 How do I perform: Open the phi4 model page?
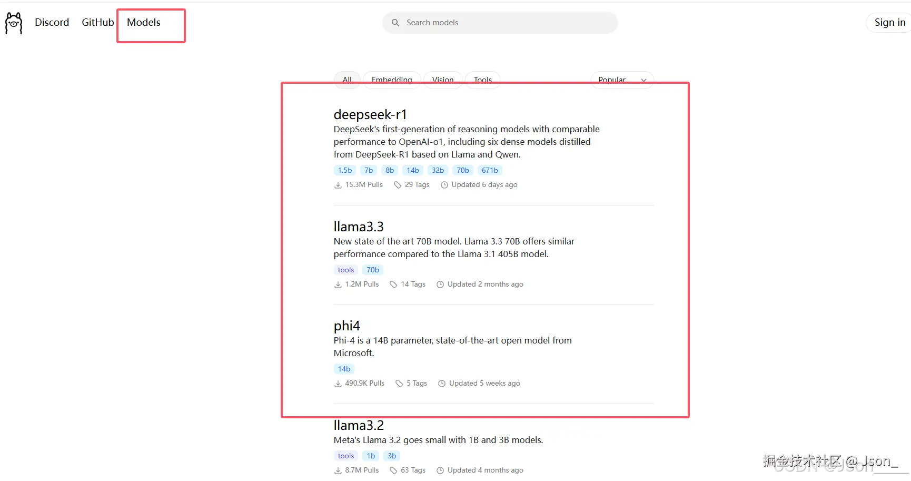(347, 326)
